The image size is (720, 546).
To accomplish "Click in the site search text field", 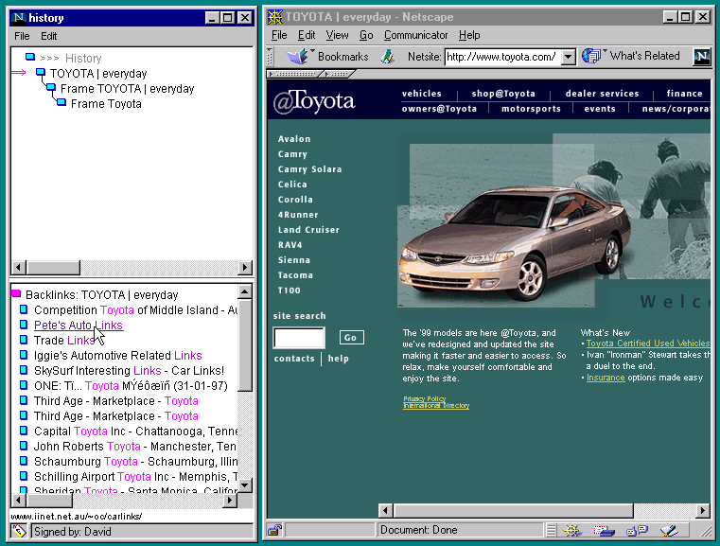I will pyautogui.click(x=299, y=338).
